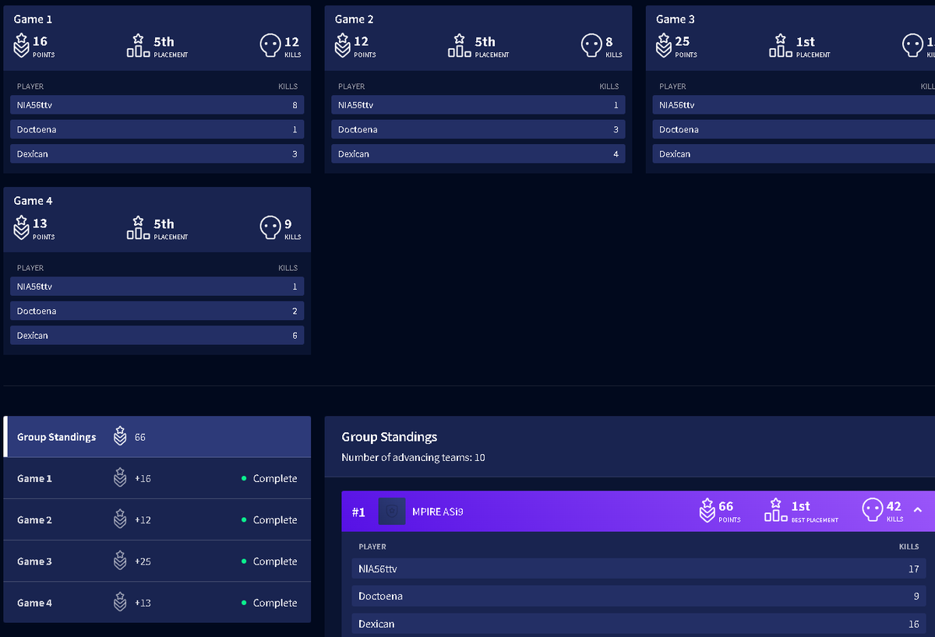Click the Game 1 kills skull icon
Image resolution: width=935 pixels, height=637 pixels.
click(x=270, y=46)
